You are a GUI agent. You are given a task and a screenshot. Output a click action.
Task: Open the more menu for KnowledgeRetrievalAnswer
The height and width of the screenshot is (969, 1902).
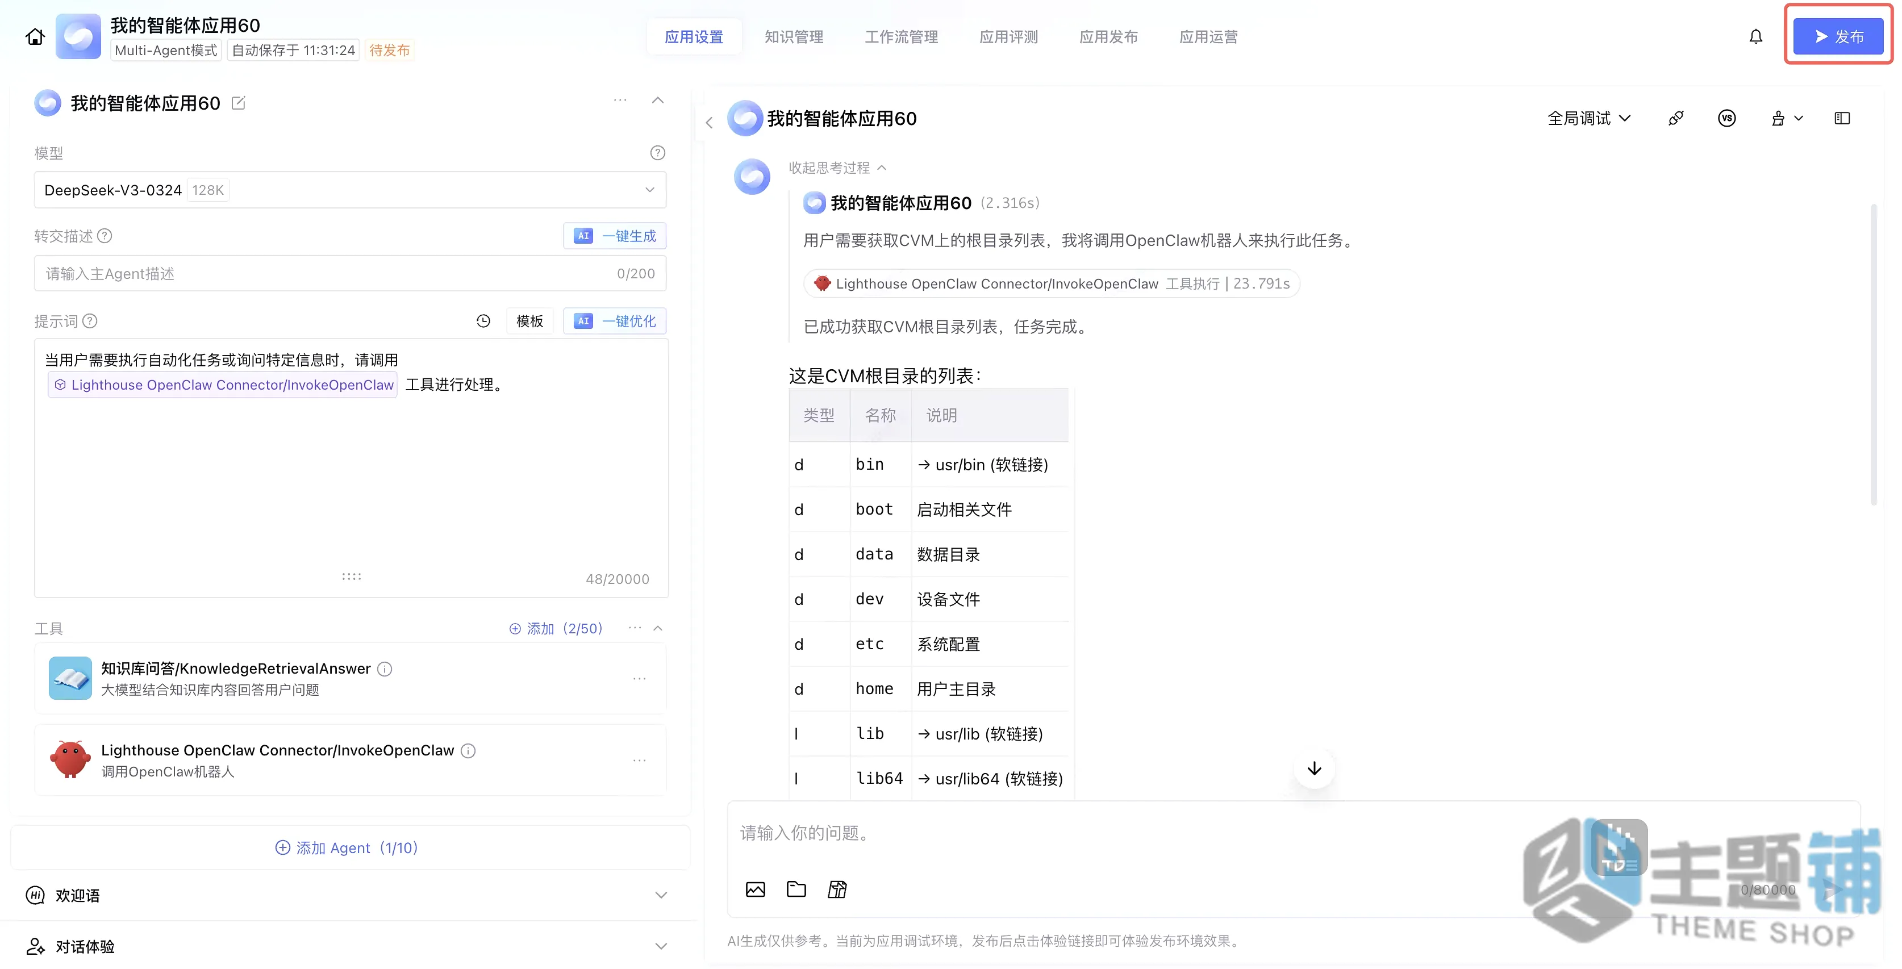(640, 678)
